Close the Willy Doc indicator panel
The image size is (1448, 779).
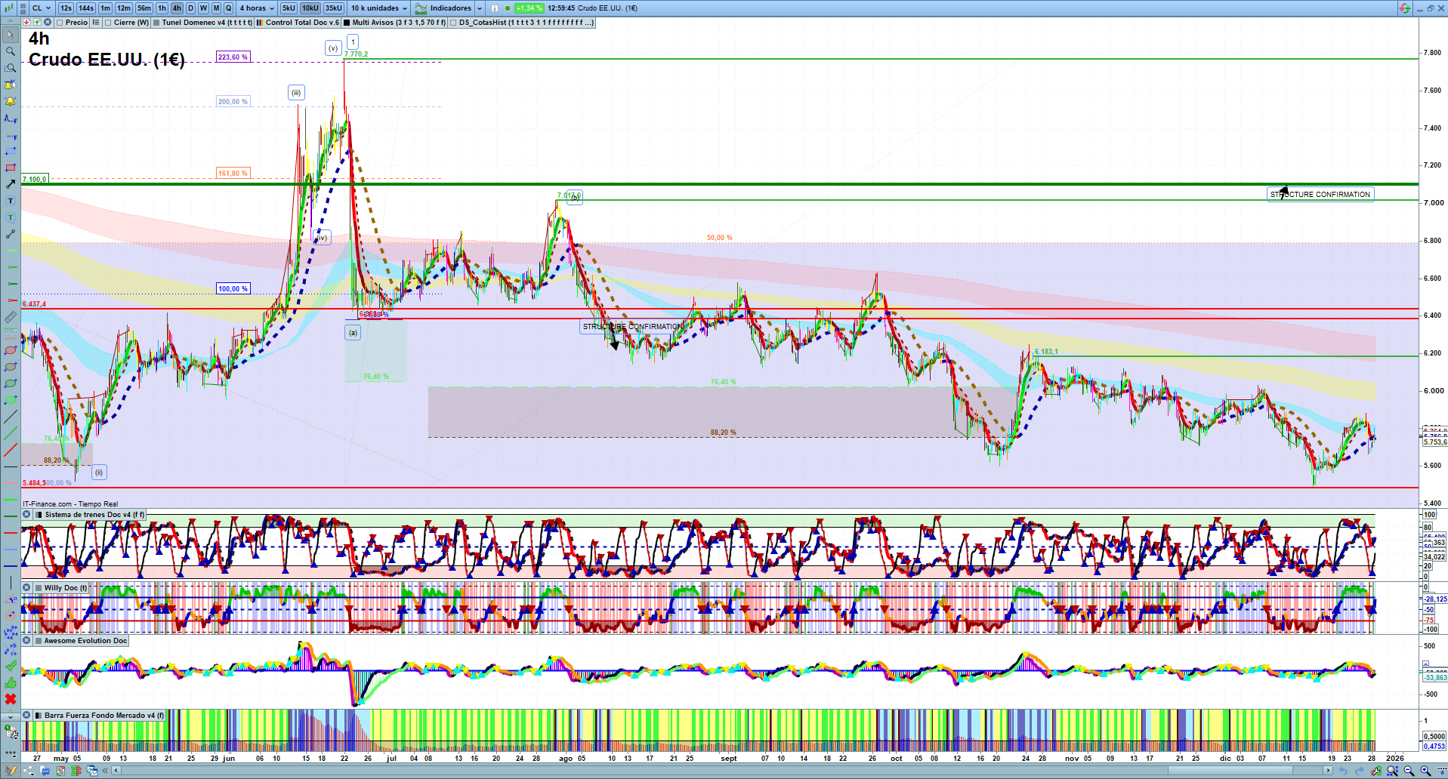[26, 588]
